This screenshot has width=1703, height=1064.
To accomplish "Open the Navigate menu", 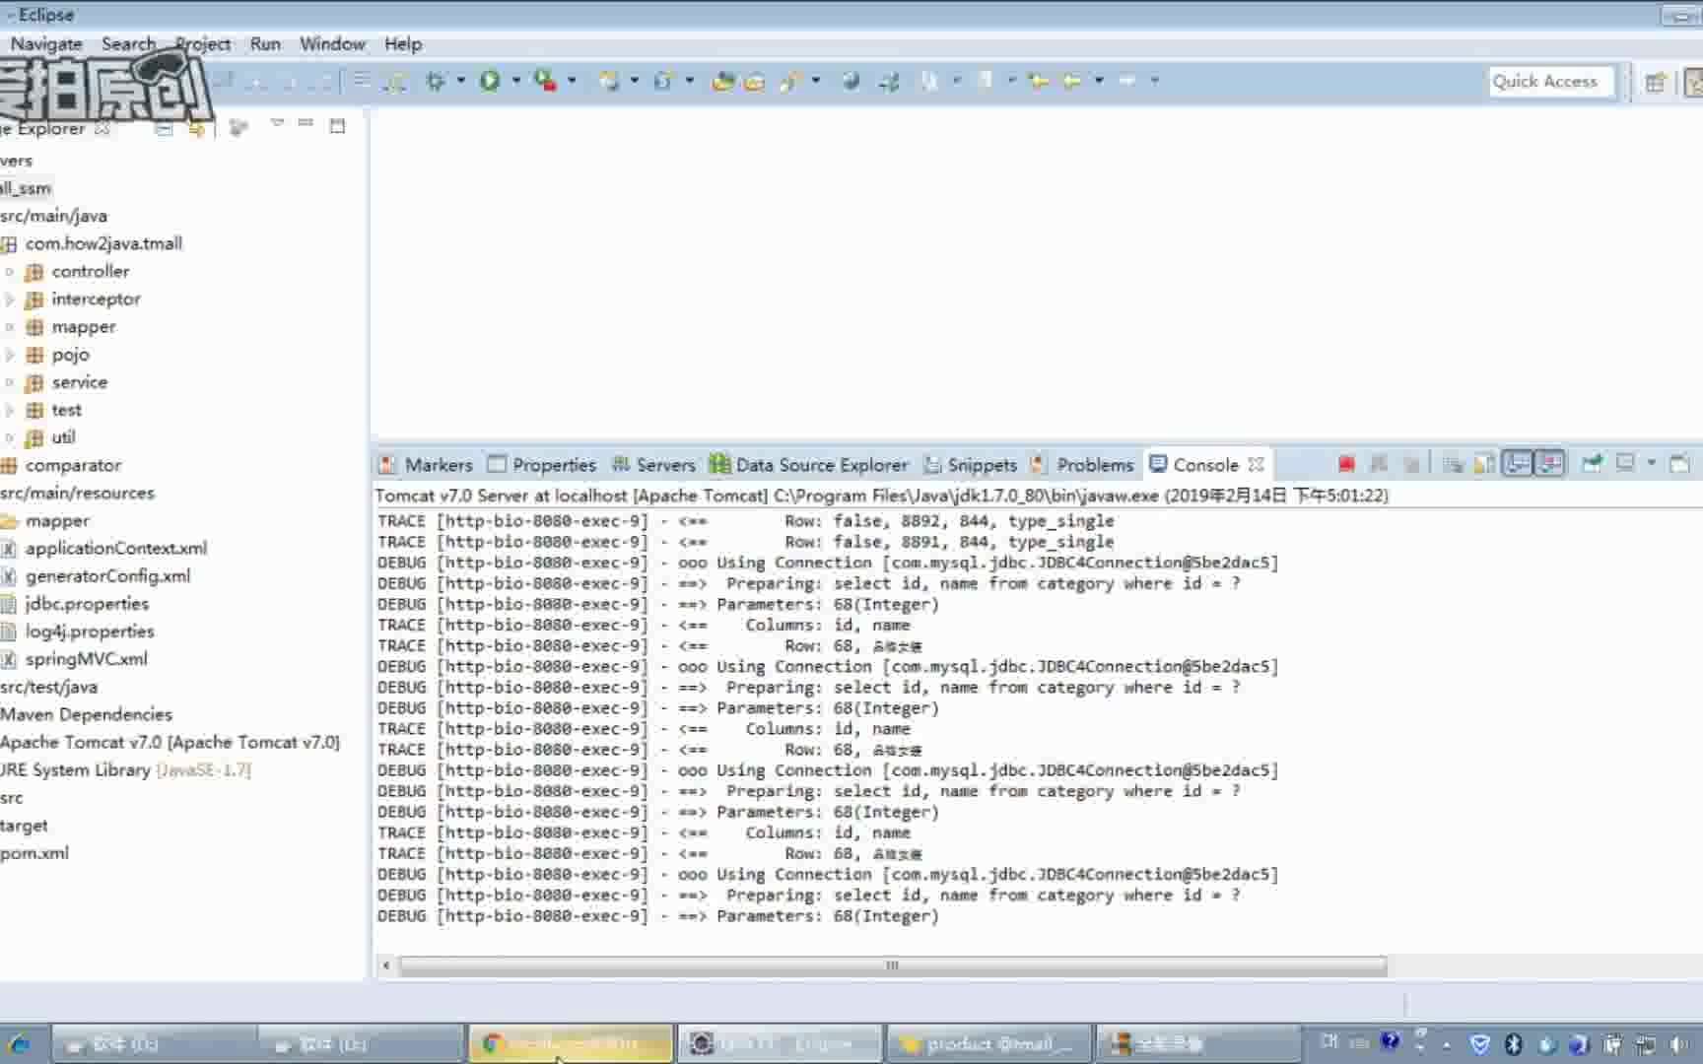I will [x=46, y=44].
